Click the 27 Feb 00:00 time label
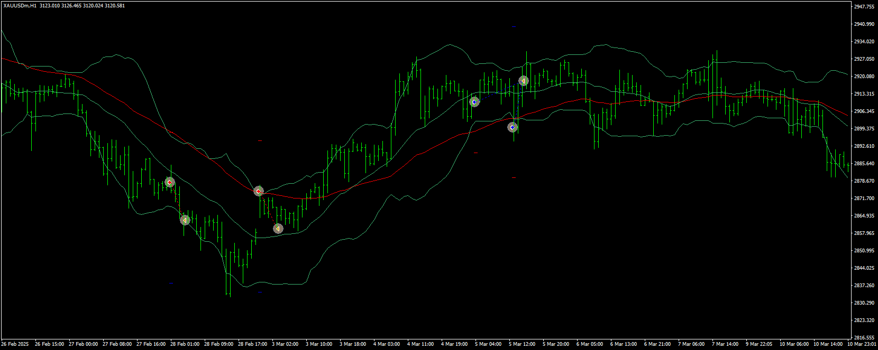 pos(83,344)
